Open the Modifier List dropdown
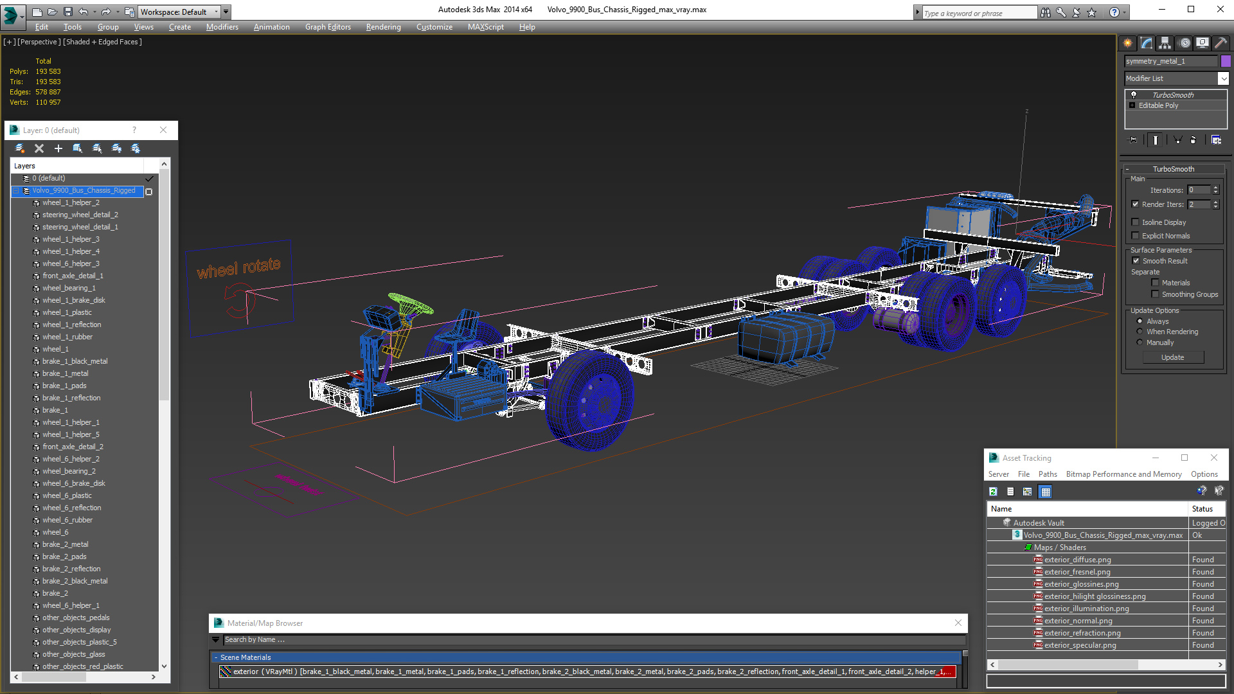Viewport: 1234px width, 694px height. (x=1224, y=78)
